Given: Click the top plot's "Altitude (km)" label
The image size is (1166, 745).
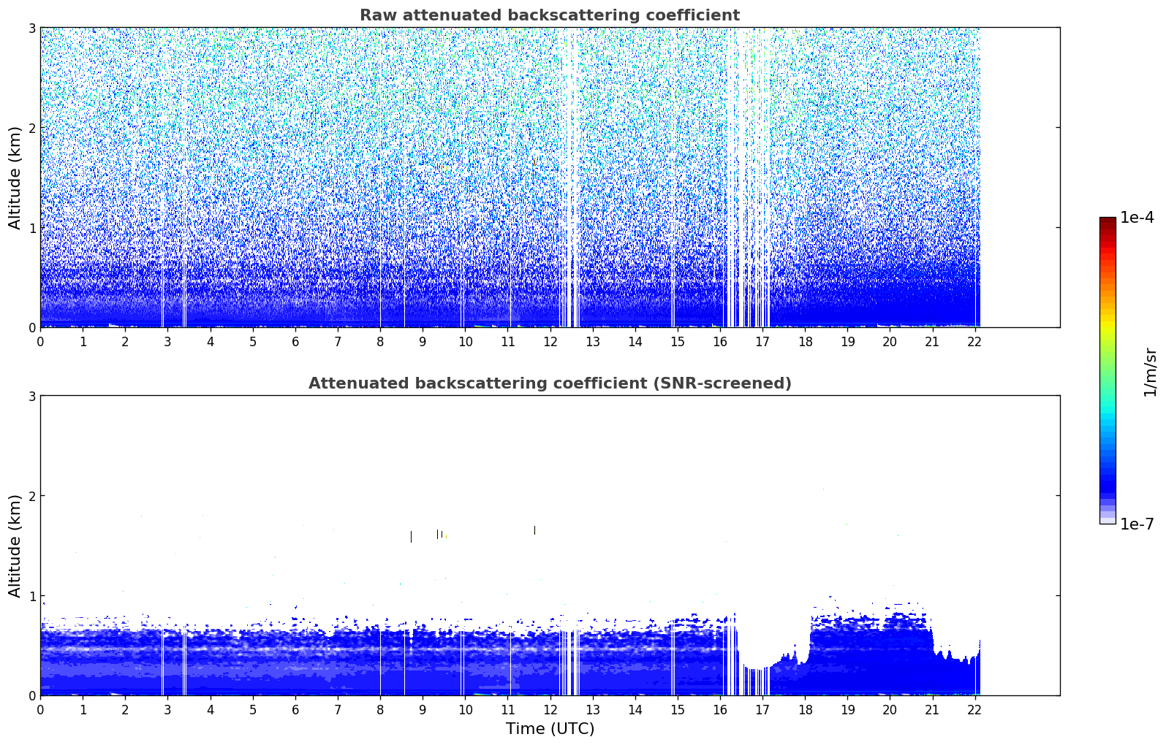Looking at the screenshot, I should coord(15,177).
